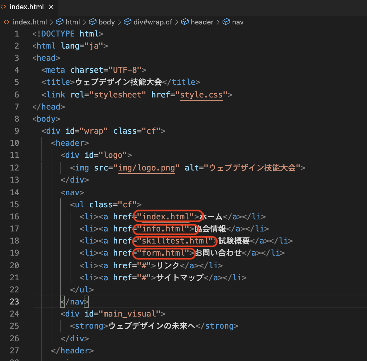Click line number 9 in the gutter
This screenshot has width=367, height=361.
point(17,131)
